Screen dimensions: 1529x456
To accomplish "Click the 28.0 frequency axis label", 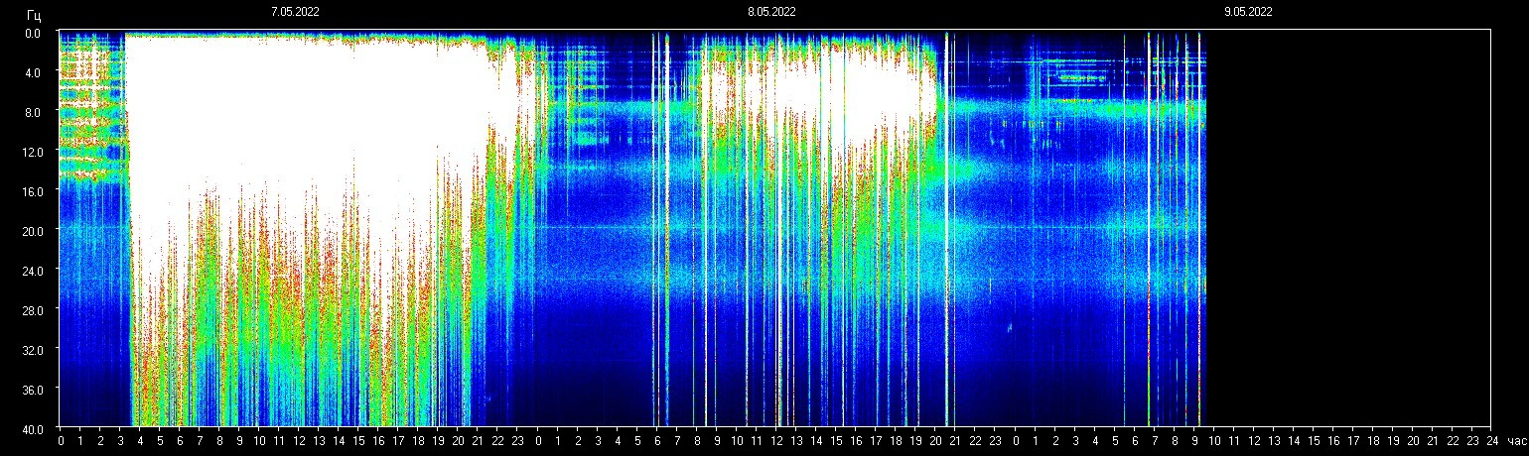I will pyautogui.click(x=31, y=310).
